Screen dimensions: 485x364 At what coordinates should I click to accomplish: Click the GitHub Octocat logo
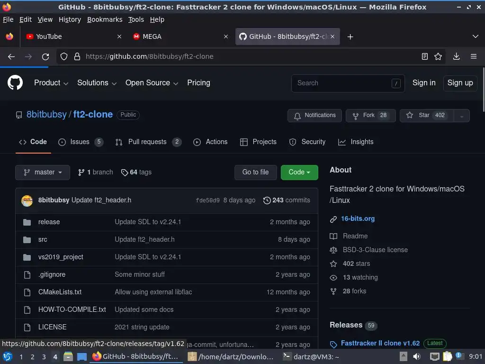15,82
